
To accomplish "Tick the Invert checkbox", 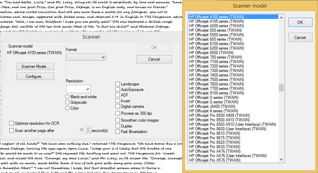I will point(117,101).
